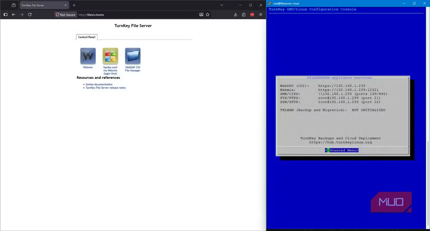Click the address bar URL filesrv.home
430x231 pixels.
tap(91, 15)
